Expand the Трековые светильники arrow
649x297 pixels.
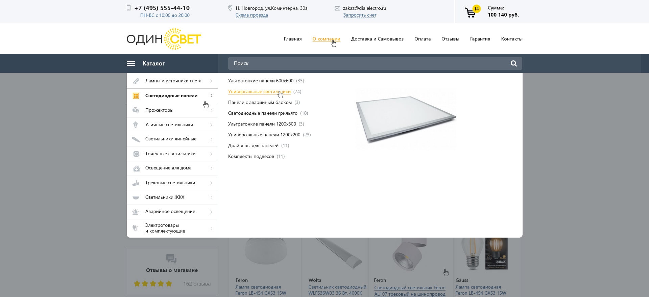pos(211,183)
